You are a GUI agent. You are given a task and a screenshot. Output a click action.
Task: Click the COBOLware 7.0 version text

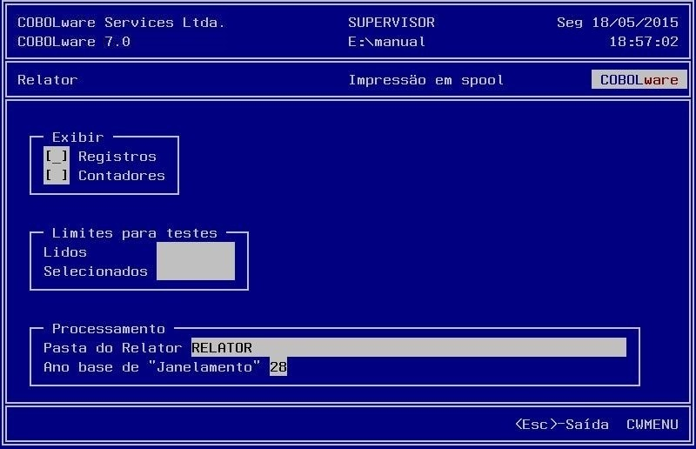tap(74, 41)
